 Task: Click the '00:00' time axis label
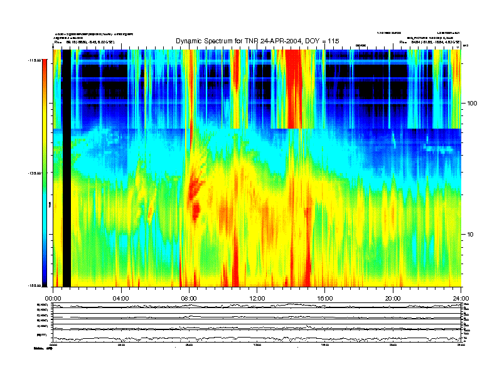tap(53, 299)
